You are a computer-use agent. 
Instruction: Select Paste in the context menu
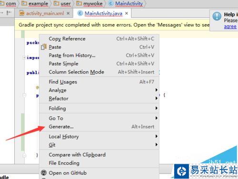(99, 47)
